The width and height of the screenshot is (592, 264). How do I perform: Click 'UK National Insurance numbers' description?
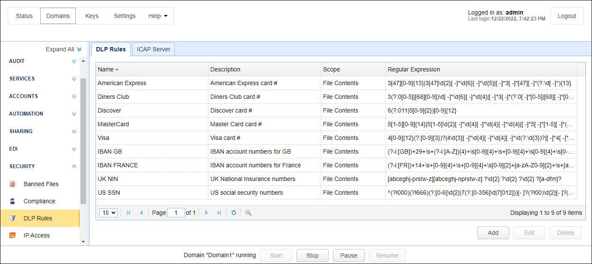tap(253, 179)
